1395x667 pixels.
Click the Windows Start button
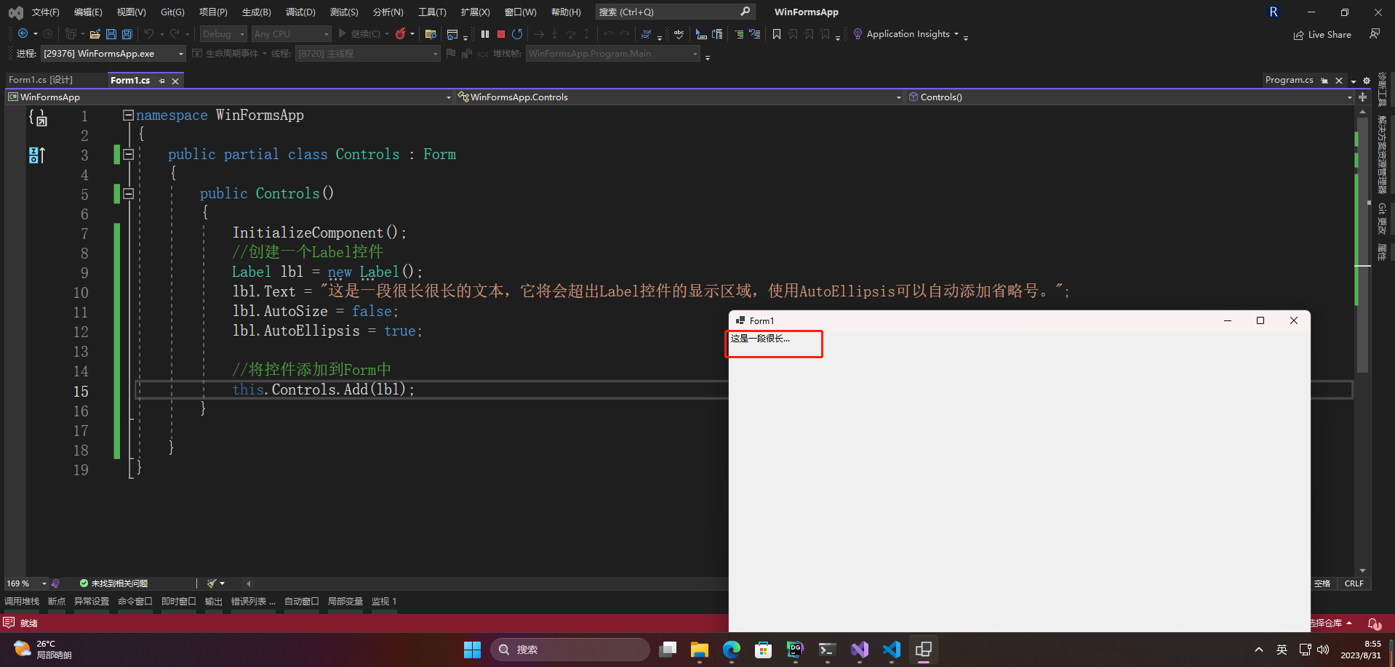tap(473, 650)
